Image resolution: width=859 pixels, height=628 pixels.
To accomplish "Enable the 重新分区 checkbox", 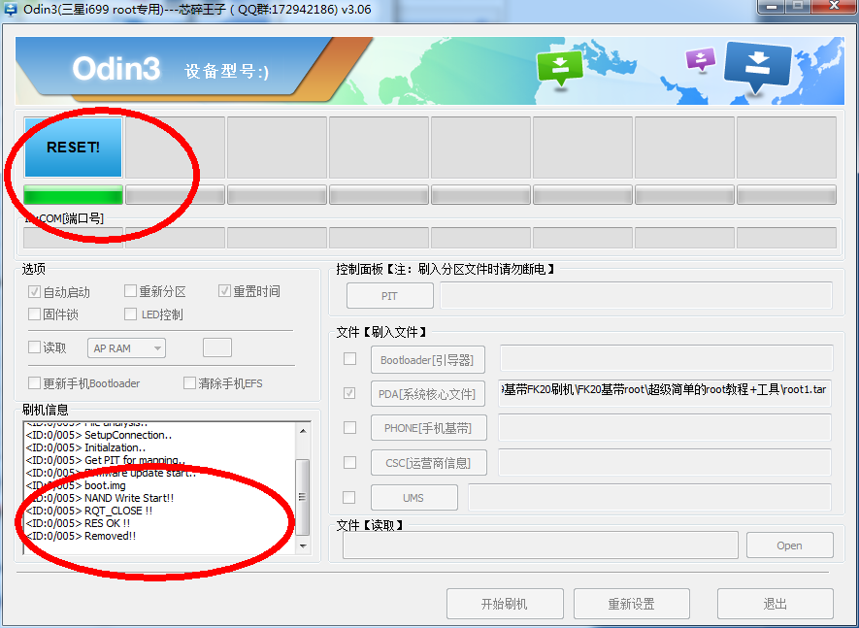I will click(x=130, y=291).
